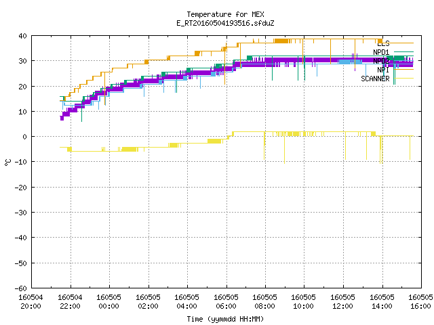Viewport: 434px width, 325px height.
Task: Click the 'Time (yymmdd HH:MM)' x-axis title
Action: click(x=225, y=319)
